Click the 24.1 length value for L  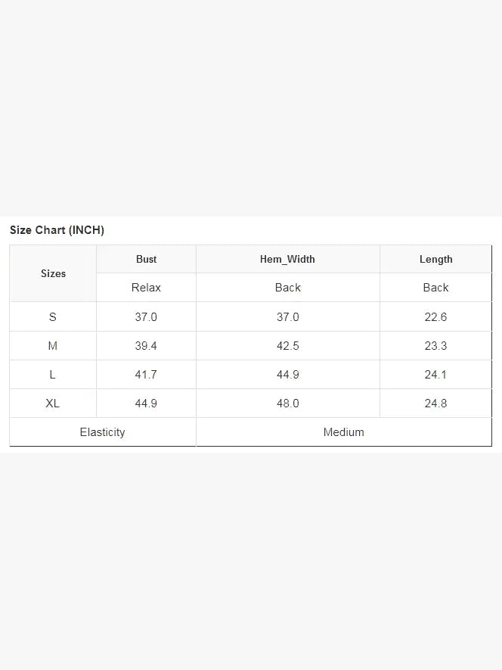point(435,375)
